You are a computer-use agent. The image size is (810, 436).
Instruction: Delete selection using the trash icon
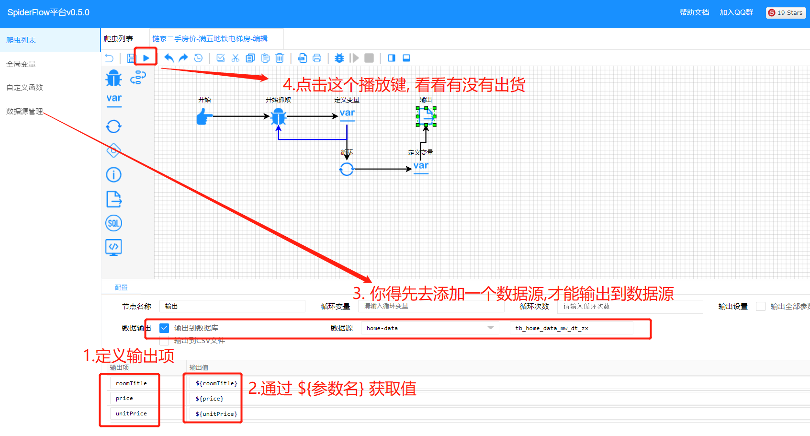pyautogui.click(x=280, y=57)
